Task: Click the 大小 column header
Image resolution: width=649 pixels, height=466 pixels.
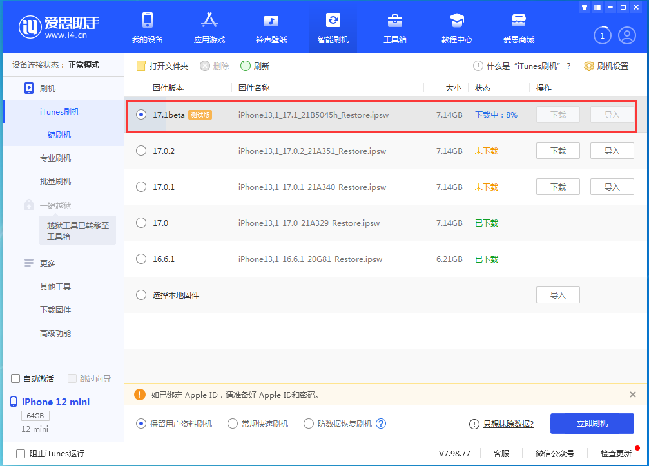Action: point(454,88)
